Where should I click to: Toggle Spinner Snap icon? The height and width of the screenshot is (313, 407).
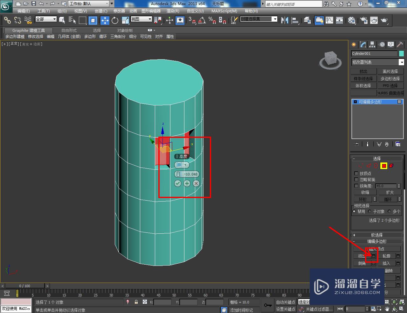(223, 20)
